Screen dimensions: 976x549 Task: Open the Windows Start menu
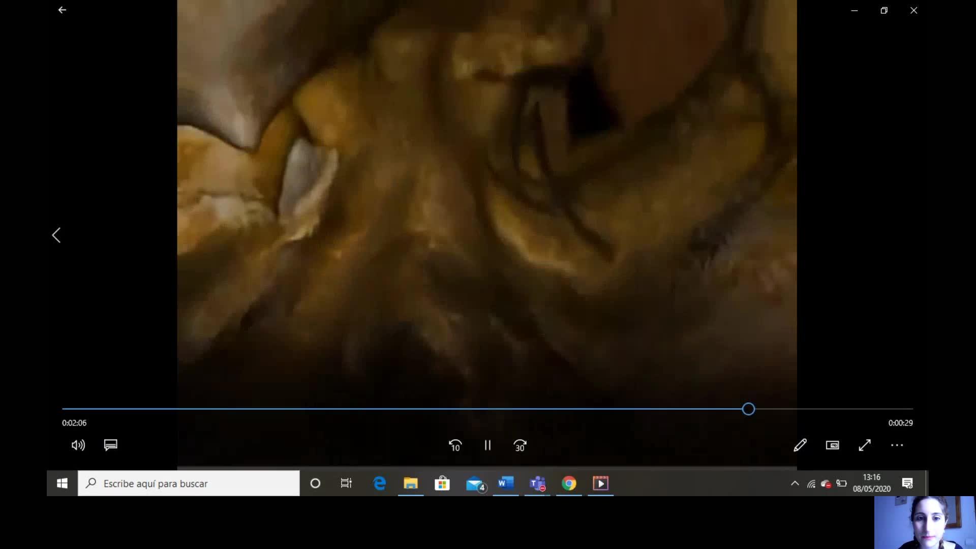(x=62, y=483)
